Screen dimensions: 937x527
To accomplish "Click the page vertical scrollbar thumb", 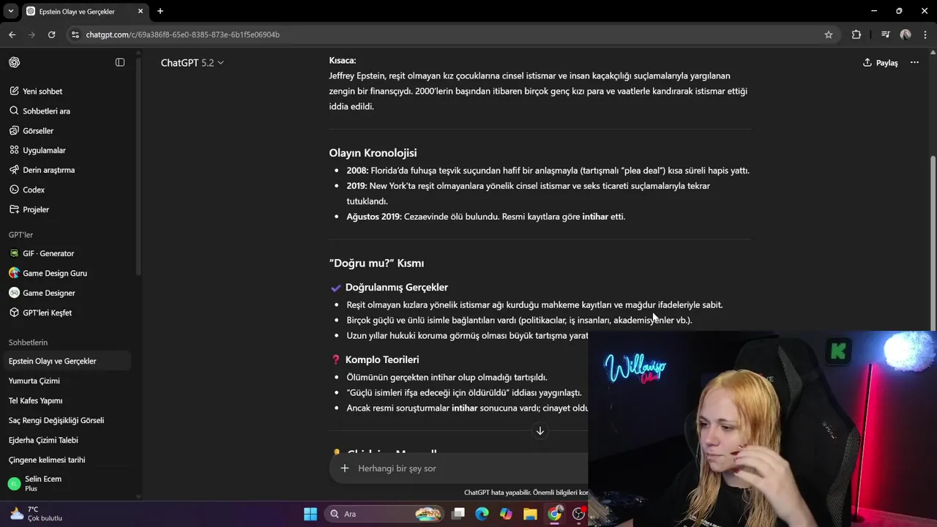I will (x=933, y=242).
